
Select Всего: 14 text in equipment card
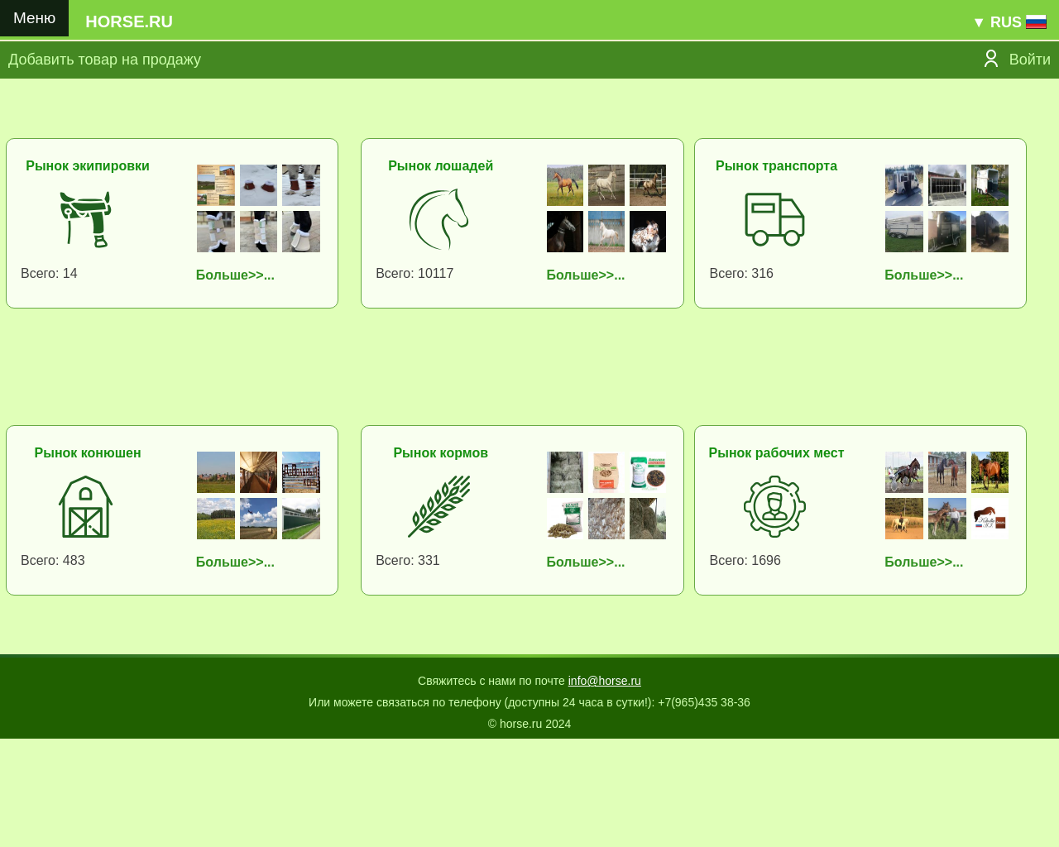coord(49,273)
